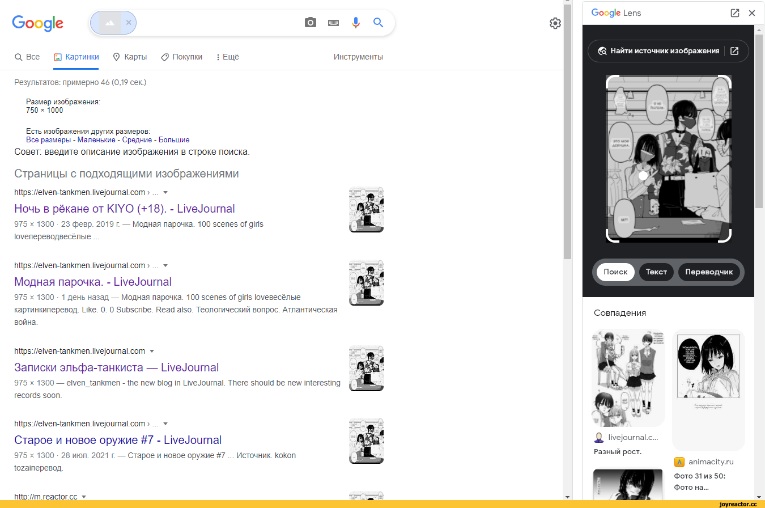The height and width of the screenshot is (508, 765).
Task: Open Инструменты search tools
Action: tap(358, 57)
